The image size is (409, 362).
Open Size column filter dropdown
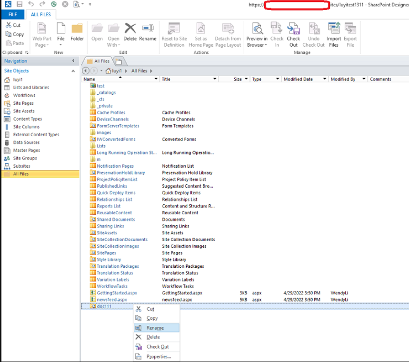246,79
